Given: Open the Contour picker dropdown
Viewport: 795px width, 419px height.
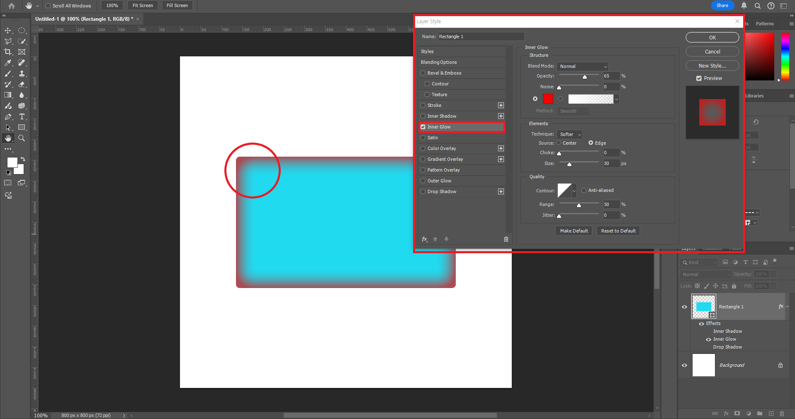Looking at the screenshot, I should pos(574,191).
